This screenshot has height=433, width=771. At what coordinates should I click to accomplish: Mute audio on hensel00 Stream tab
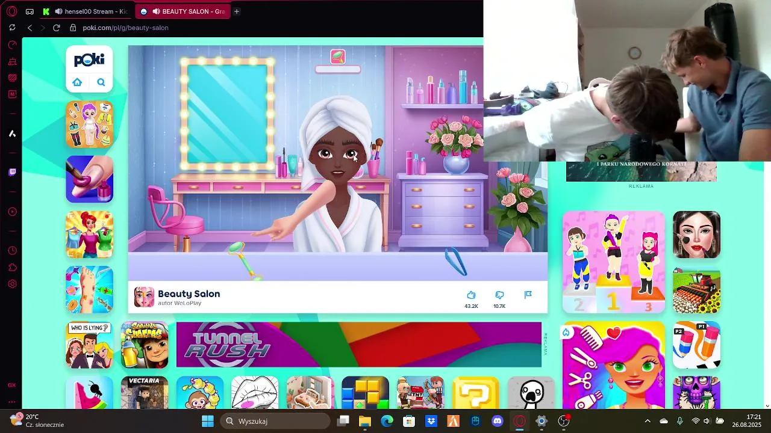tap(58, 11)
